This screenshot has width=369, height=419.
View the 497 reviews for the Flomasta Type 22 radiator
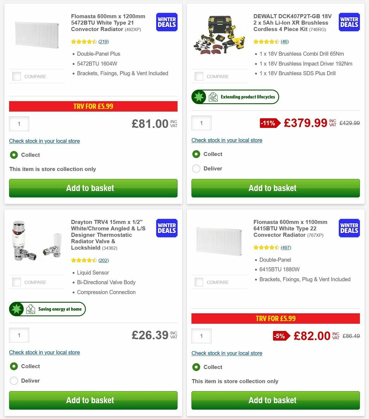tap(286, 247)
